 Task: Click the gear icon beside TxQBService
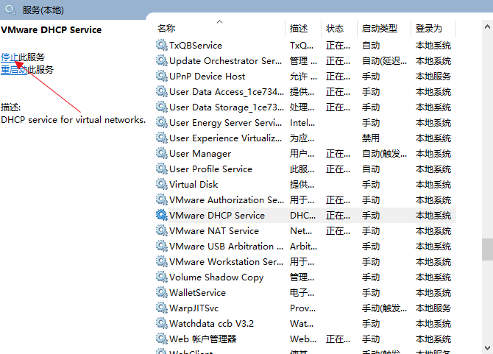pyautogui.click(x=162, y=45)
